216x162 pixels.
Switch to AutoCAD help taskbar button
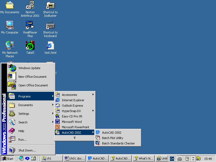[x=121, y=158]
